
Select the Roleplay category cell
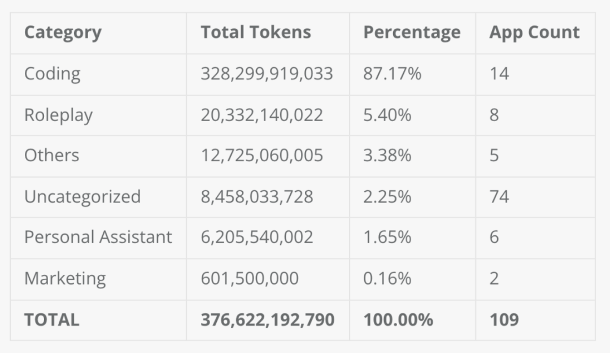click(58, 115)
